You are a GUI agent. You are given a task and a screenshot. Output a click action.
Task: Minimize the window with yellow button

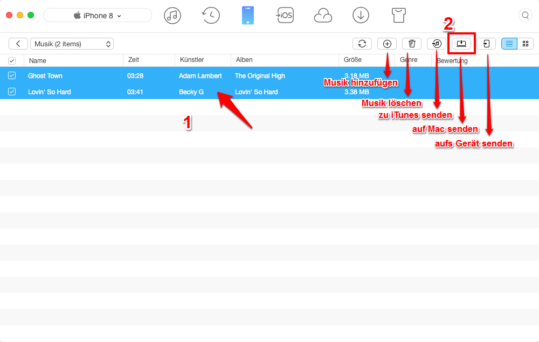pyautogui.click(x=20, y=15)
